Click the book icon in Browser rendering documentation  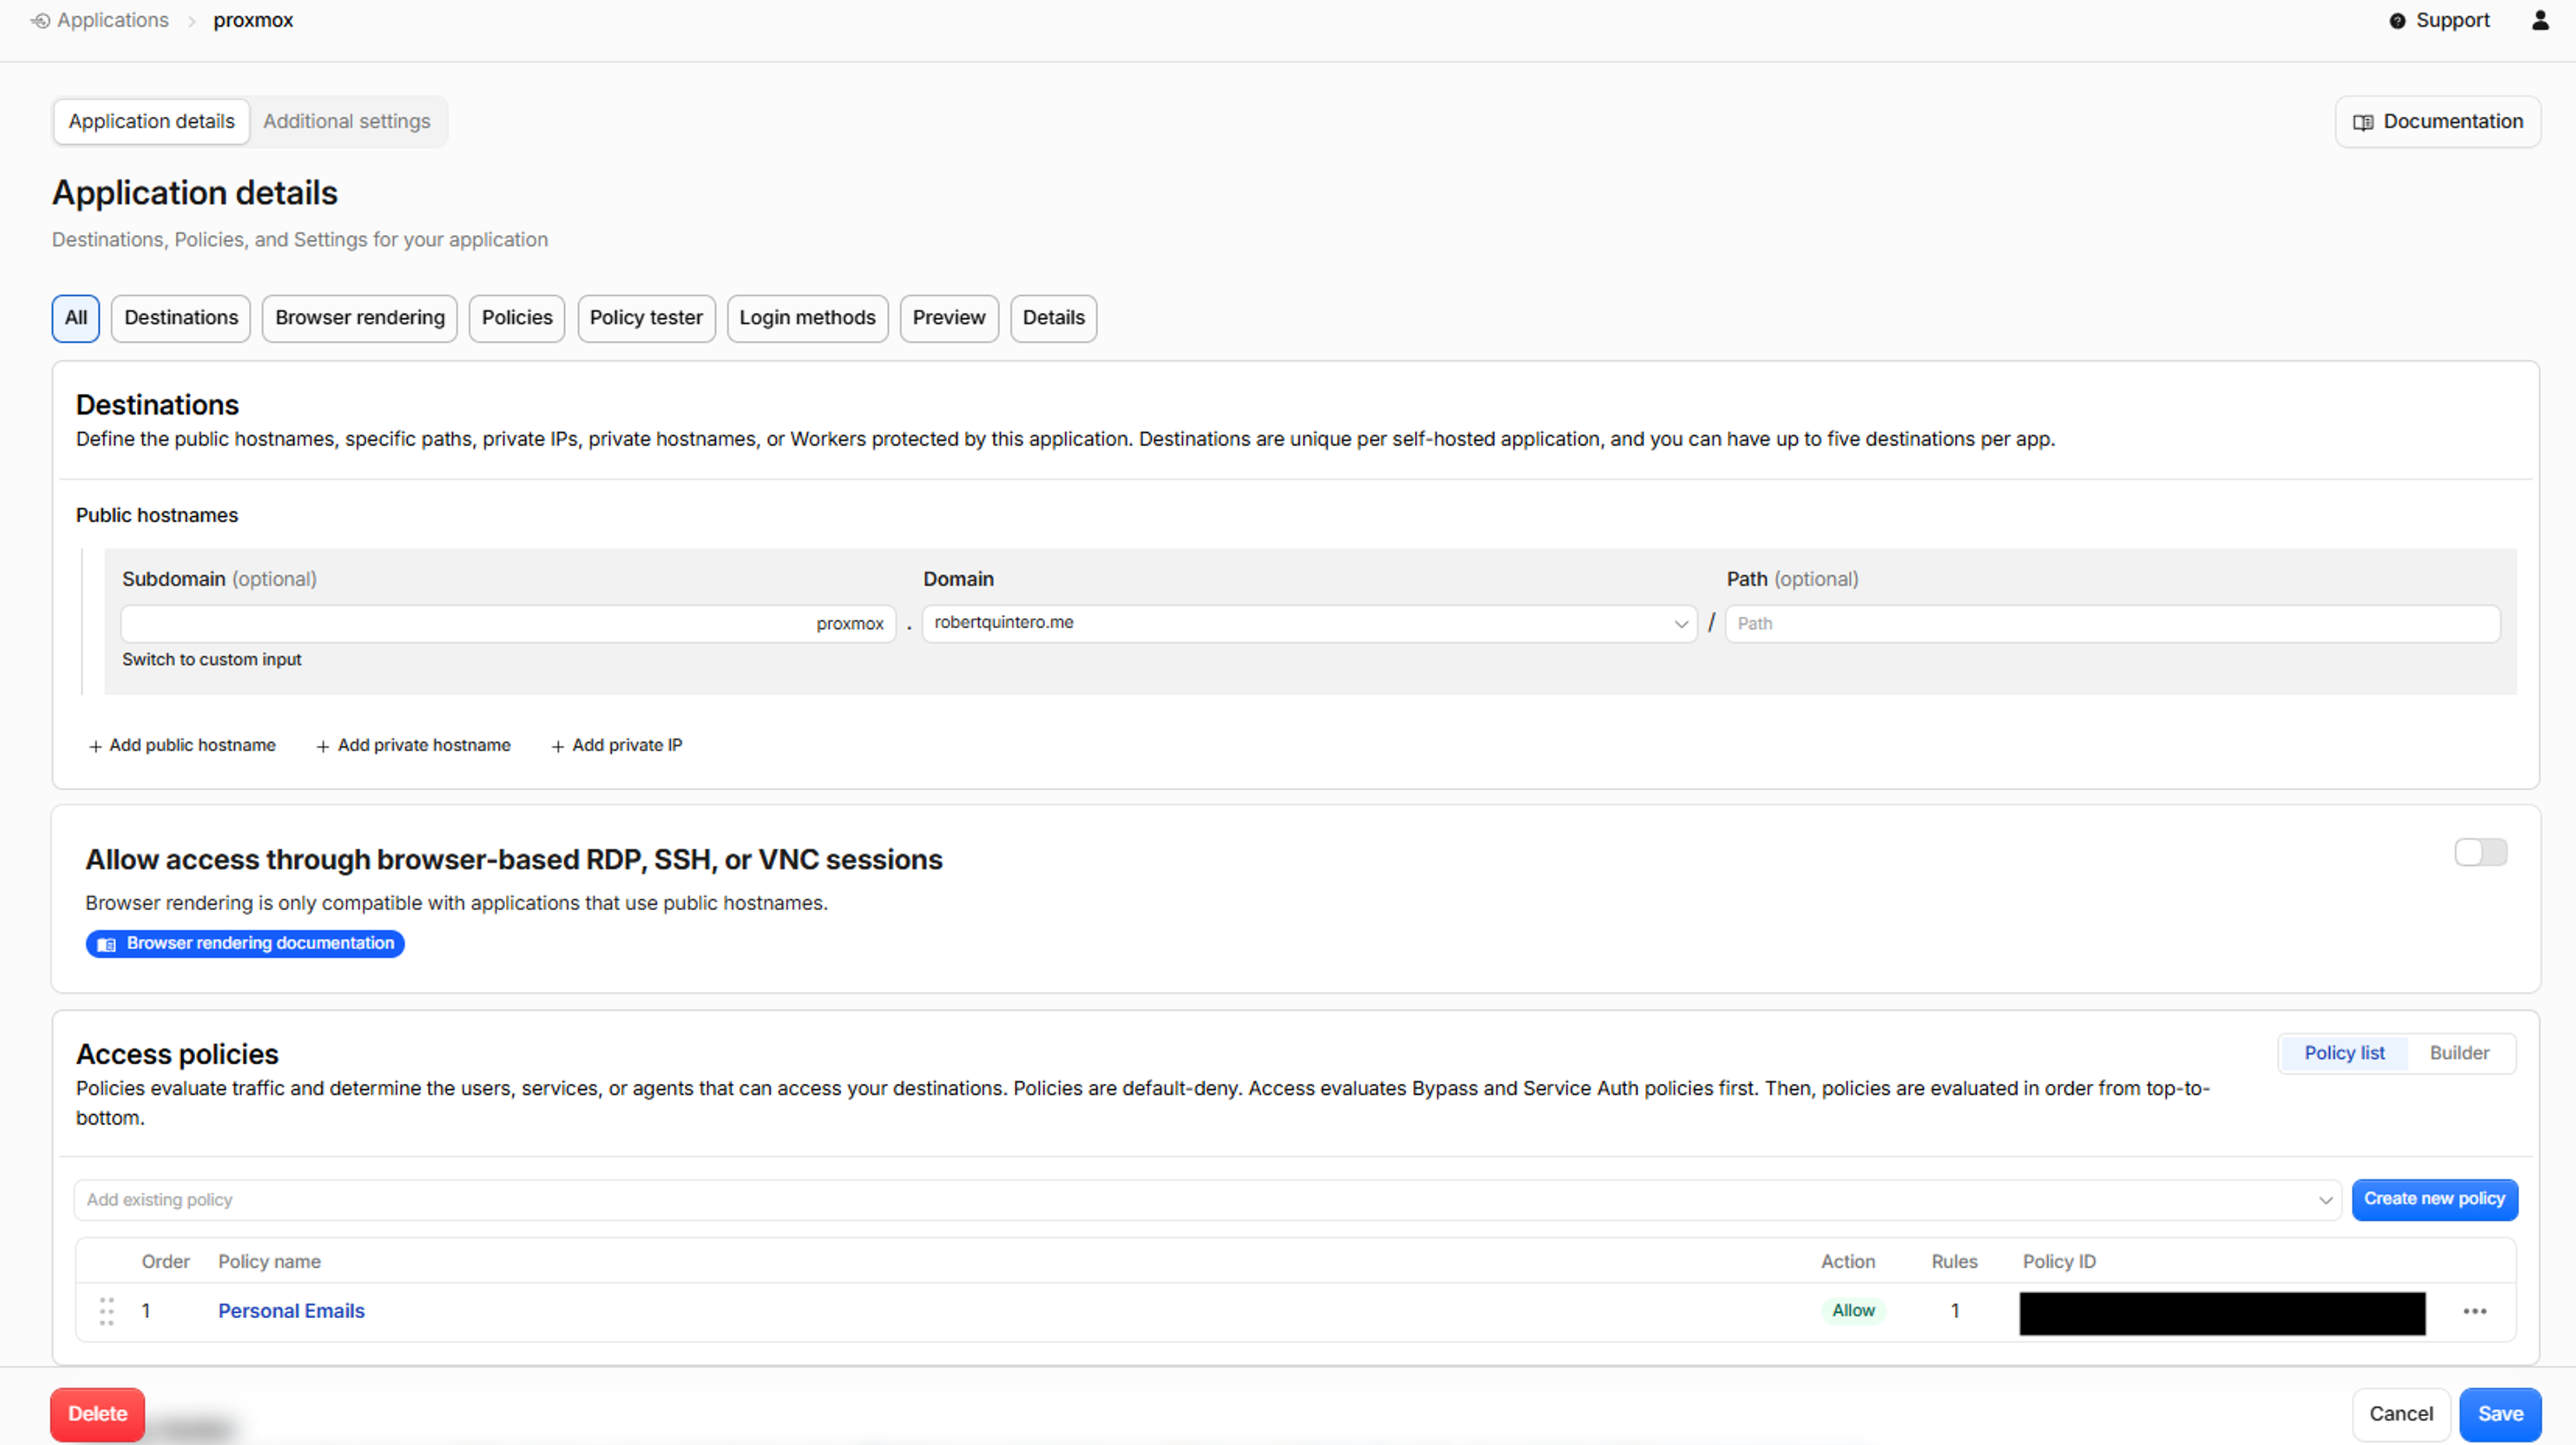click(x=107, y=944)
